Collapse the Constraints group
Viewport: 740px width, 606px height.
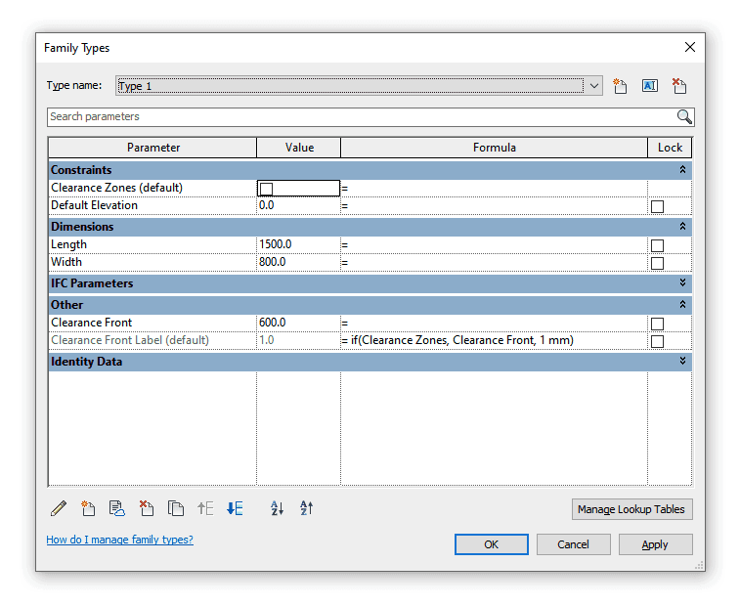(682, 170)
